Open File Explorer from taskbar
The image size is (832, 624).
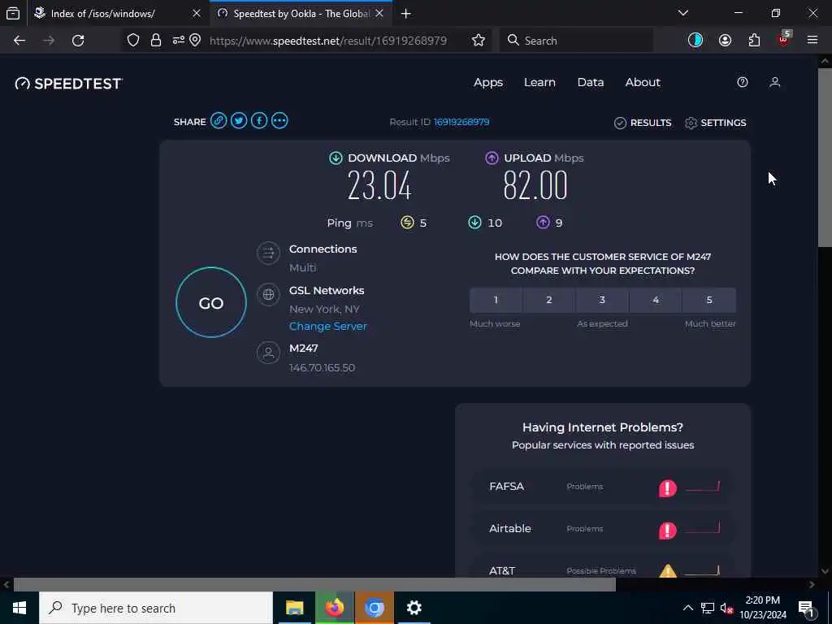[x=294, y=608]
